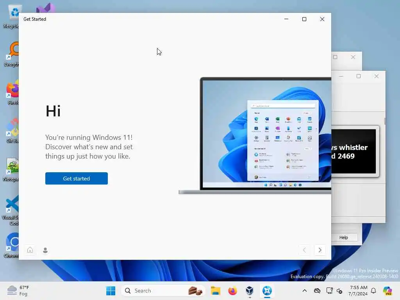Go to next page arrow in Get Started

[320, 250]
